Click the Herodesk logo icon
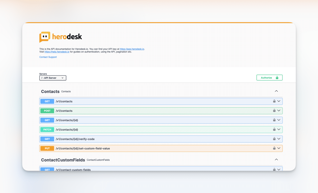 point(45,37)
